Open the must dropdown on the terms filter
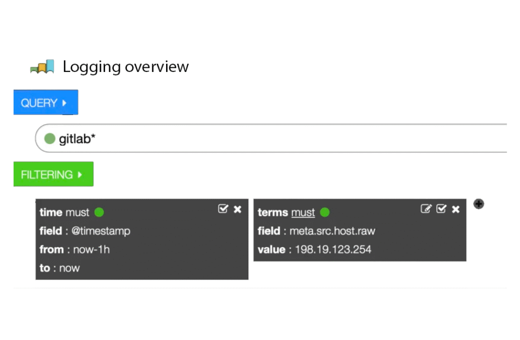 [x=303, y=213]
